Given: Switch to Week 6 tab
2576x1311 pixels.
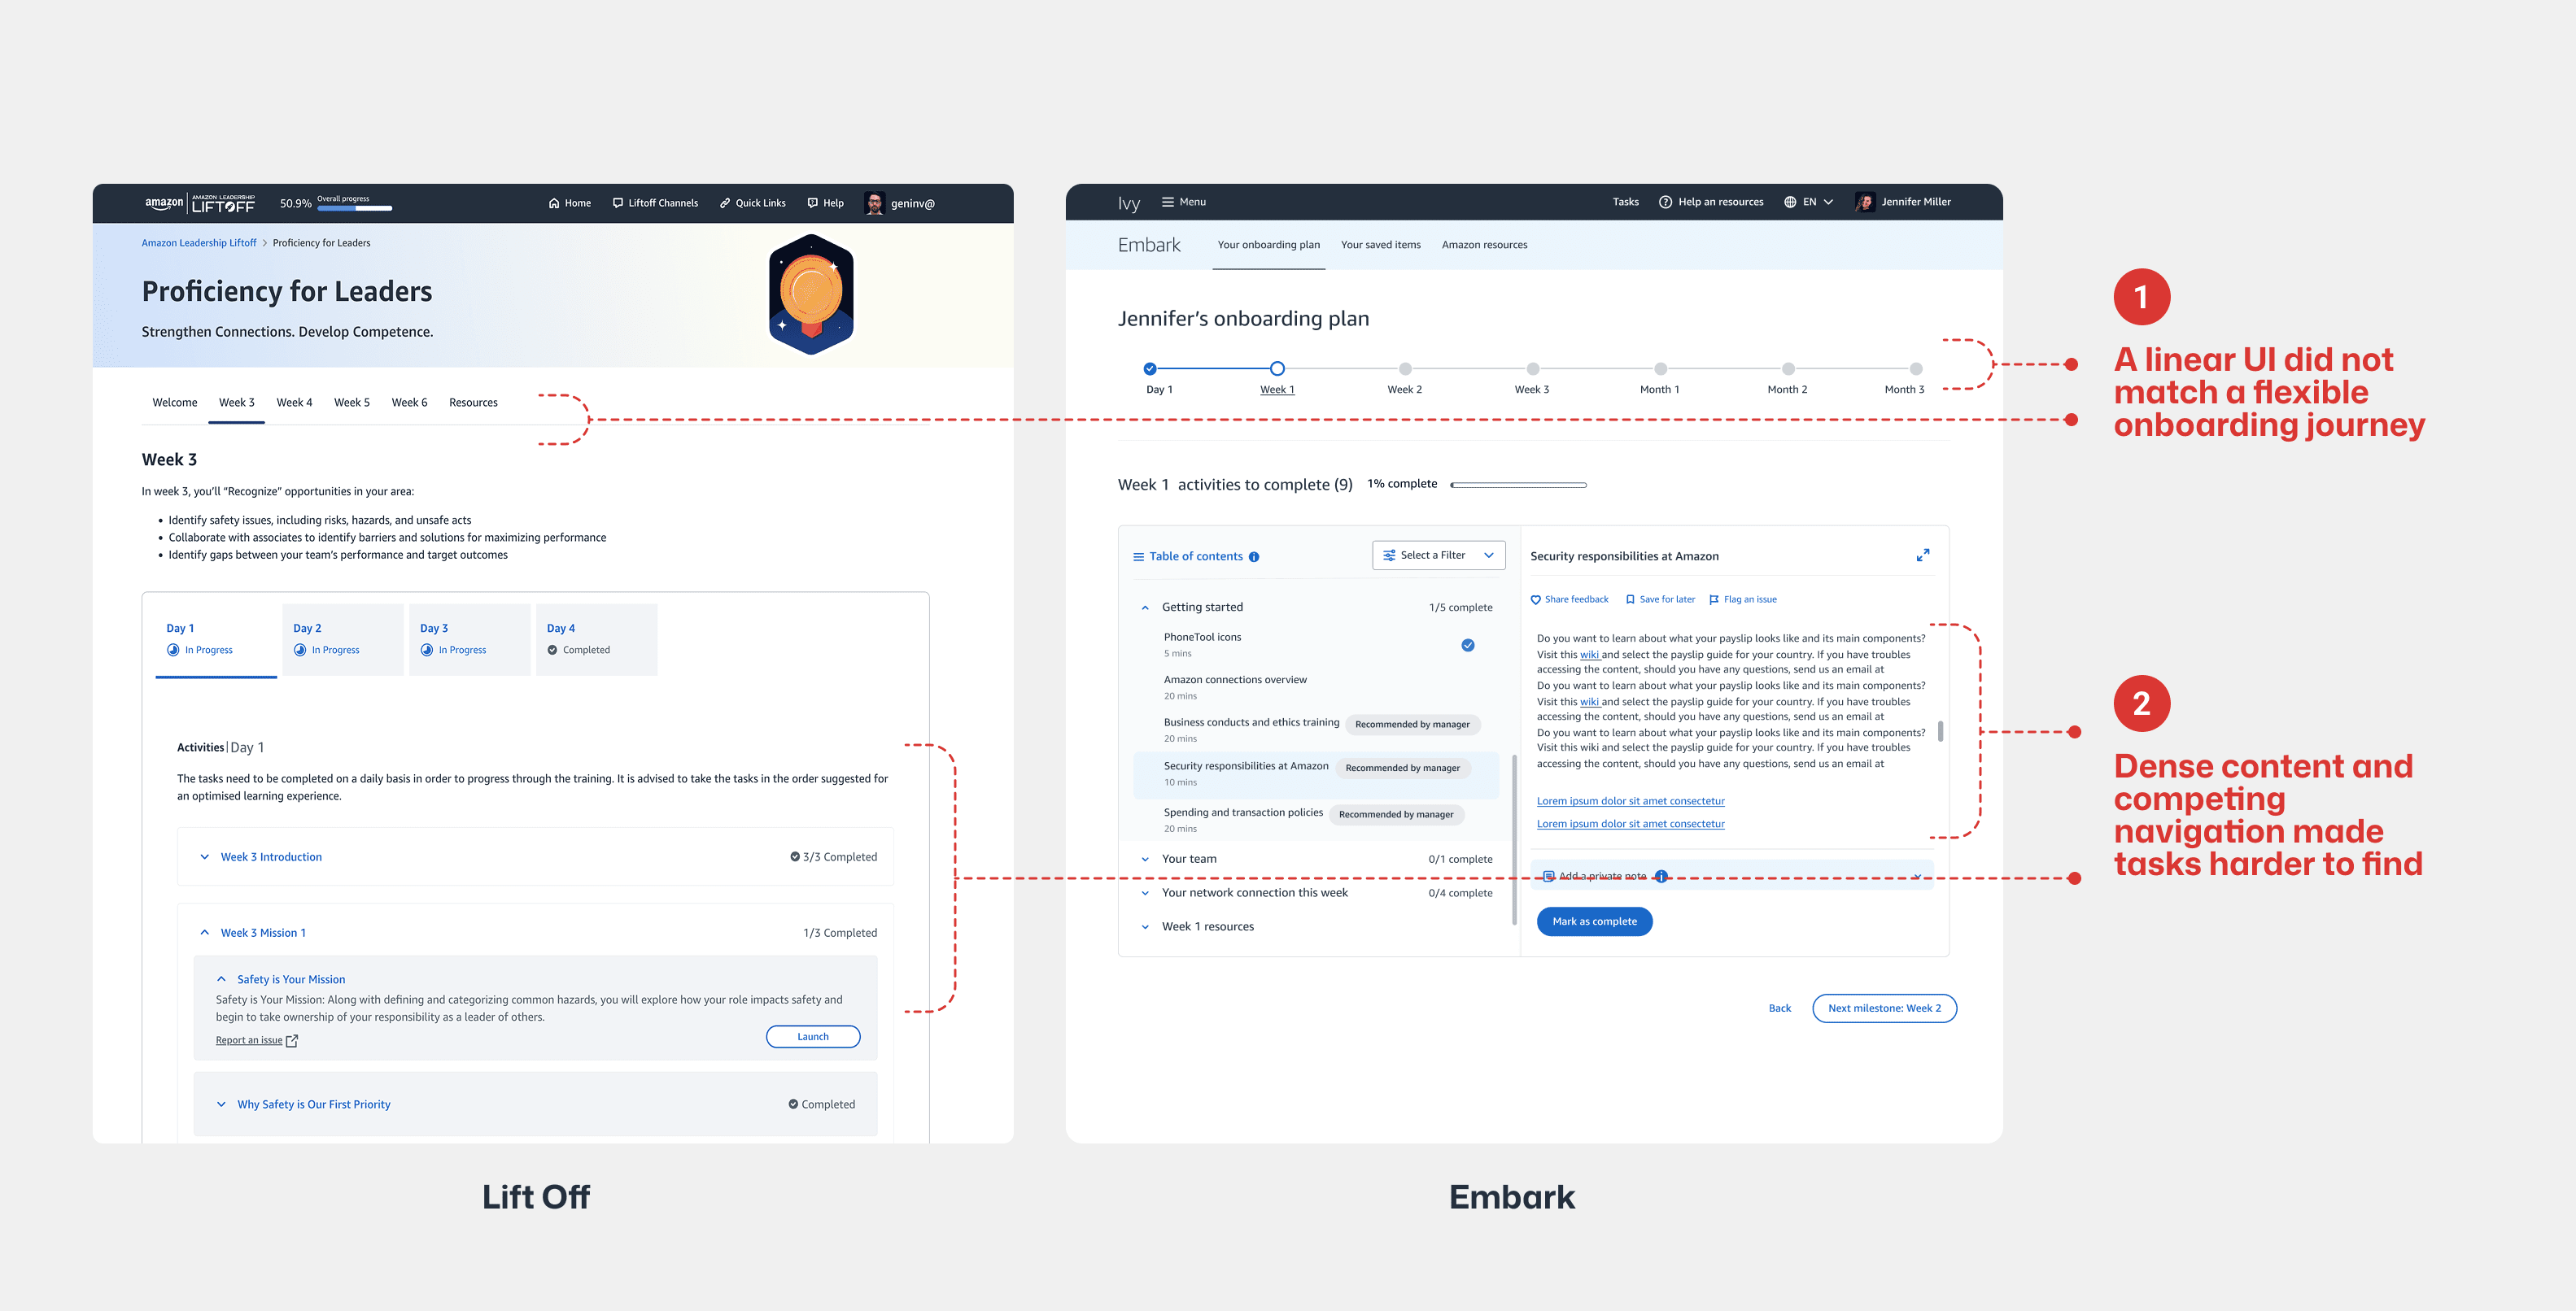Looking at the screenshot, I should pos(409,403).
